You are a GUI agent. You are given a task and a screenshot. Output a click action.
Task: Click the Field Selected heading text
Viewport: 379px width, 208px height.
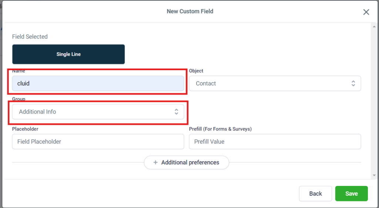[30, 37]
